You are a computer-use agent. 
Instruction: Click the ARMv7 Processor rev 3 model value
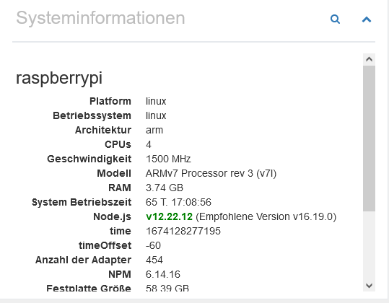[211, 173]
